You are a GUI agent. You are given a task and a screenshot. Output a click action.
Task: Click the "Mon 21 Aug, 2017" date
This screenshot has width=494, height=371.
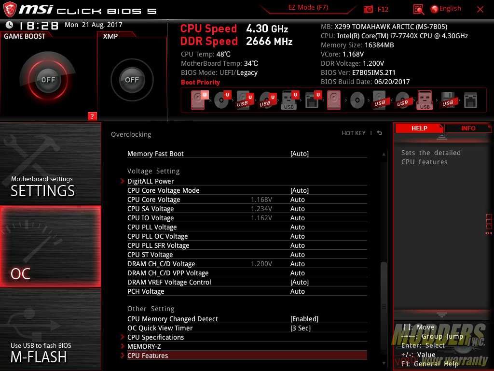tap(93, 25)
